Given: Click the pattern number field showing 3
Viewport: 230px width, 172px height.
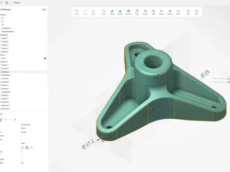Looking at the screenshot, I should point(22,152).
